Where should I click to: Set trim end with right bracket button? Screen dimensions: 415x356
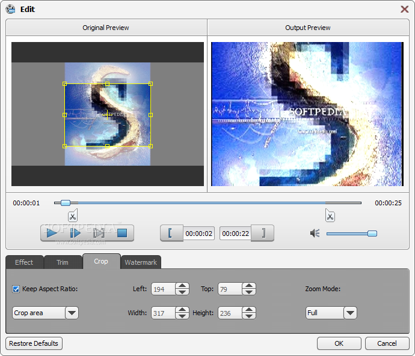(x=262, y=233)
